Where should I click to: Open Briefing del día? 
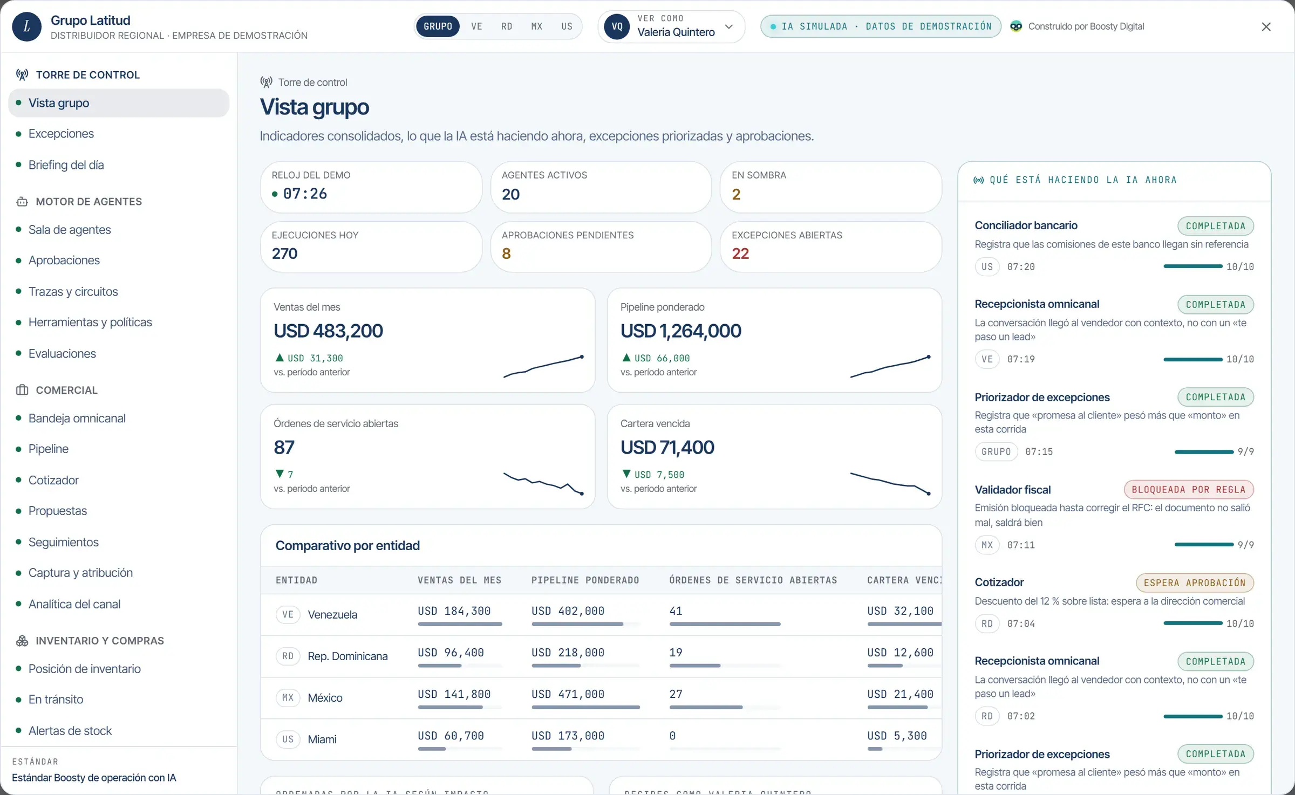[119, 165]
